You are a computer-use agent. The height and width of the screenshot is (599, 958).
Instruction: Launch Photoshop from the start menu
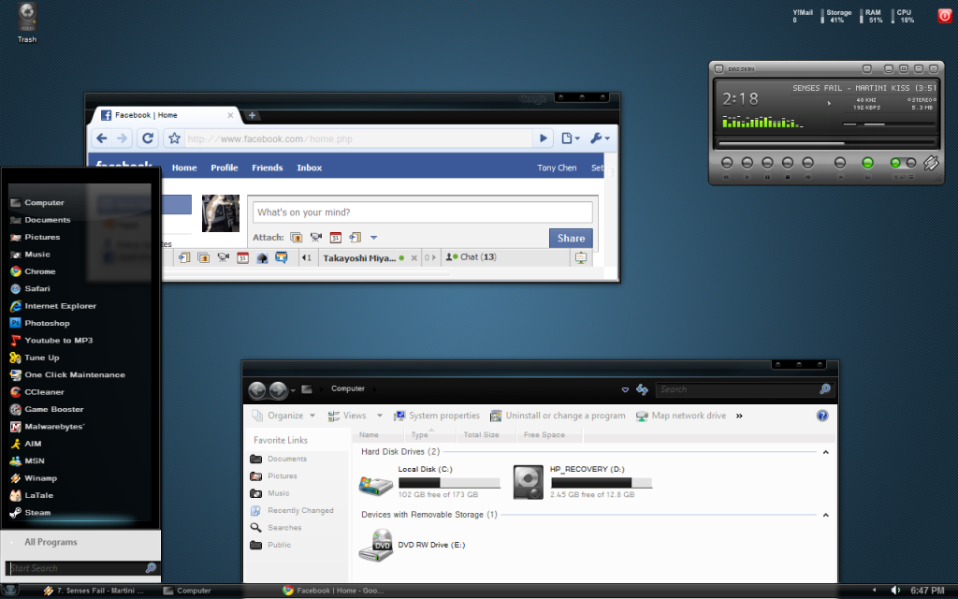47,323
